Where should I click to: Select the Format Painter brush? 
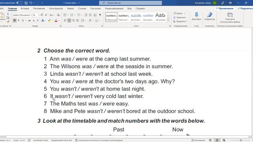(8, 21)
